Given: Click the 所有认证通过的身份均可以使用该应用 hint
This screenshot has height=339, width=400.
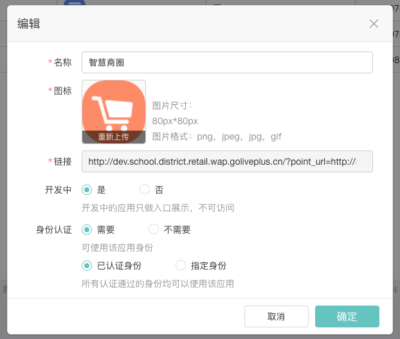Looking at the screenshot, I should [x=158, y=284].
